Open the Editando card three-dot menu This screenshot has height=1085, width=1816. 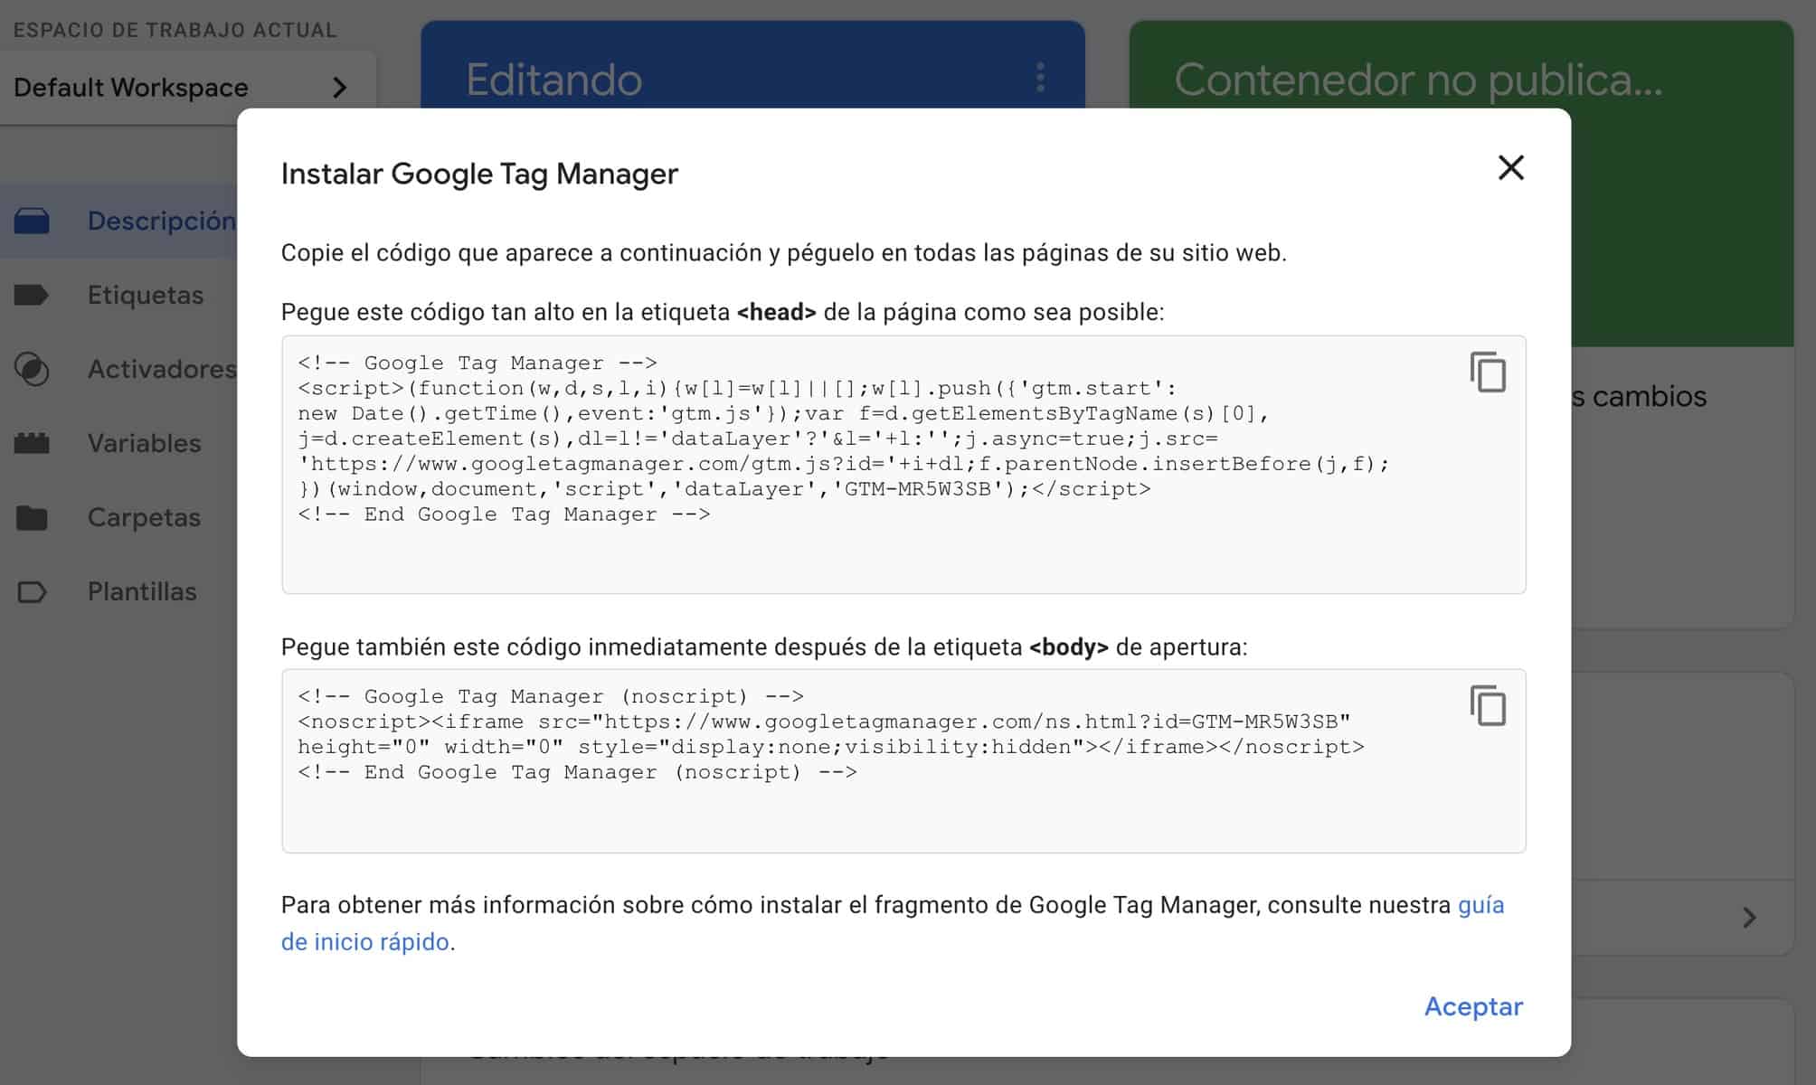(1040, 78)
